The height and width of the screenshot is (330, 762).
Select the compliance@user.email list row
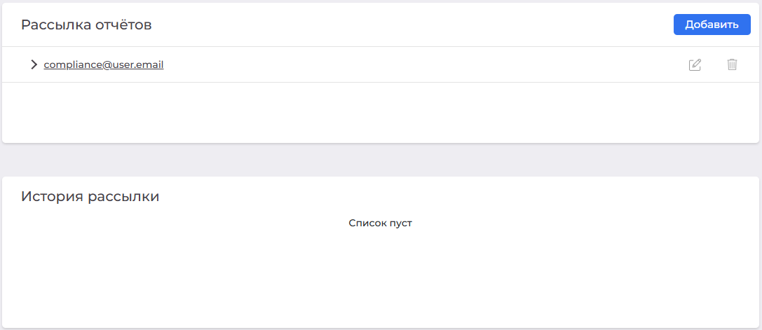pos(381,64)
